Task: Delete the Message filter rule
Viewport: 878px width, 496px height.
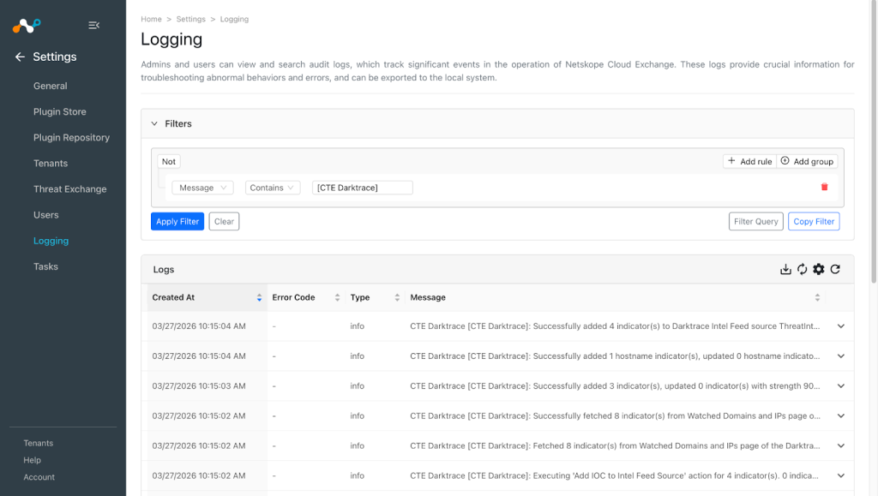Action: tap(824, 188)
